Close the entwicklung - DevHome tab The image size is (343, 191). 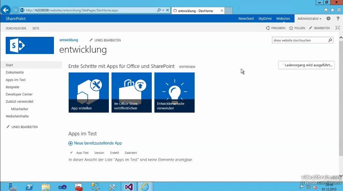coord(222,10)
